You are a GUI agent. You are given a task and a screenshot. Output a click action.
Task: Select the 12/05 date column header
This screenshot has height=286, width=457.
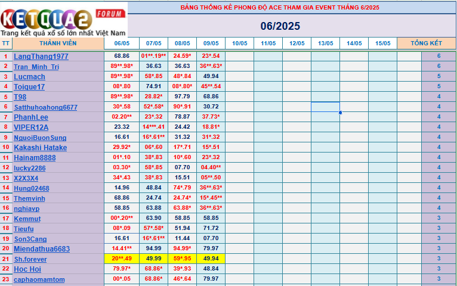[x=297, y=43]
